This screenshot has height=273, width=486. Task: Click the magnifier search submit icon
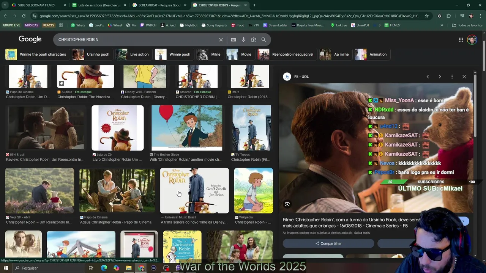pos(264,39)
